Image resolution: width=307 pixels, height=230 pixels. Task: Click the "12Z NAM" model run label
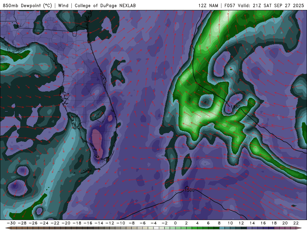click(208, 5)
